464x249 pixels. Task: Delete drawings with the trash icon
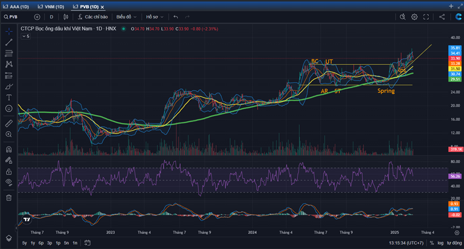tap(9, 197)
